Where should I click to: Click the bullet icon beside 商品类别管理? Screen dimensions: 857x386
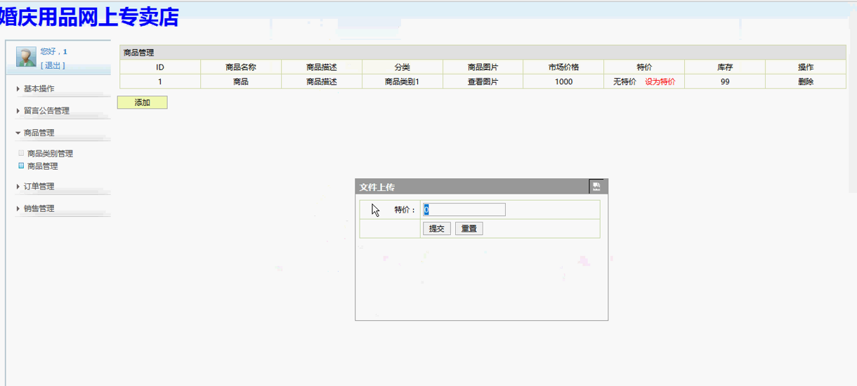pos(21,153)
